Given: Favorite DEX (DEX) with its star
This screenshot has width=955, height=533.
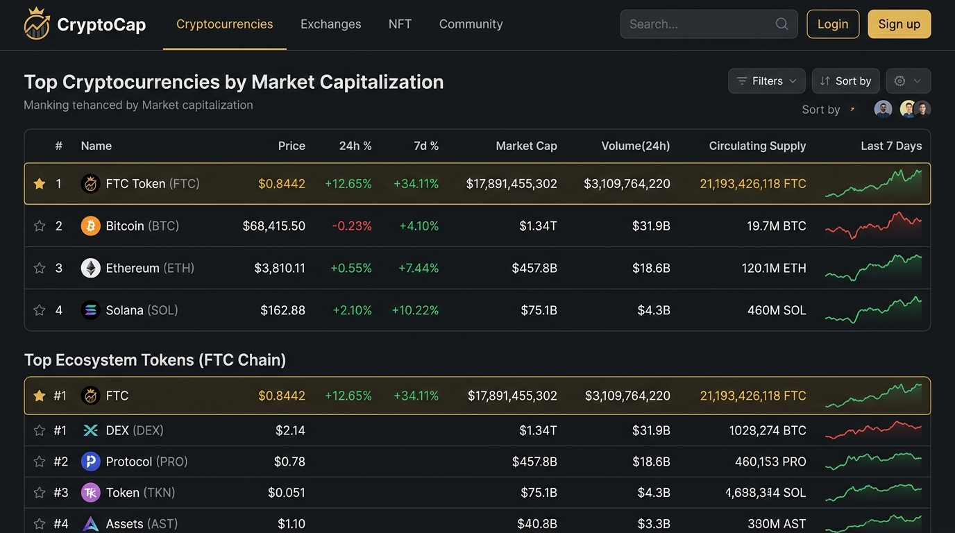Looking at the screenshot, I should tap(40, 430).
